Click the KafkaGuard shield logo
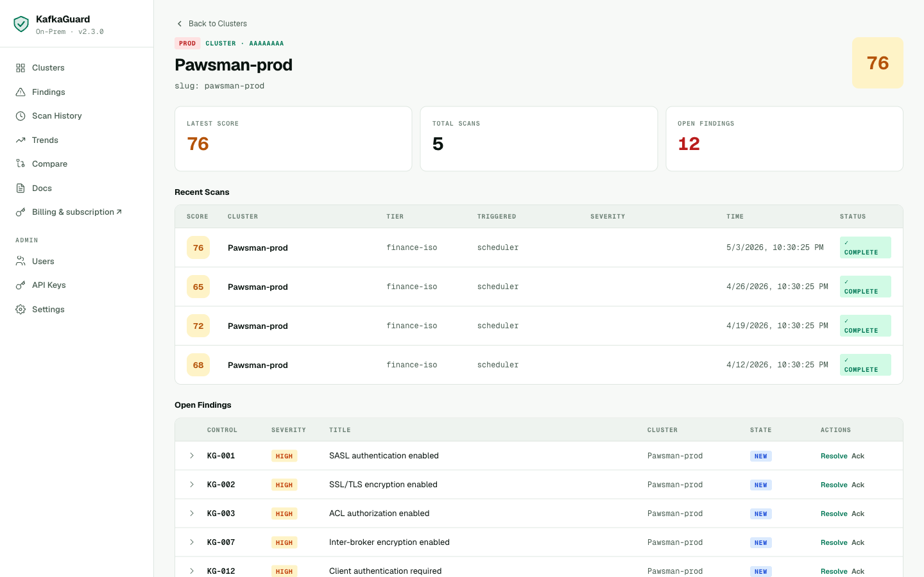Screen dimensions: 924x577 tap(21, 24)
